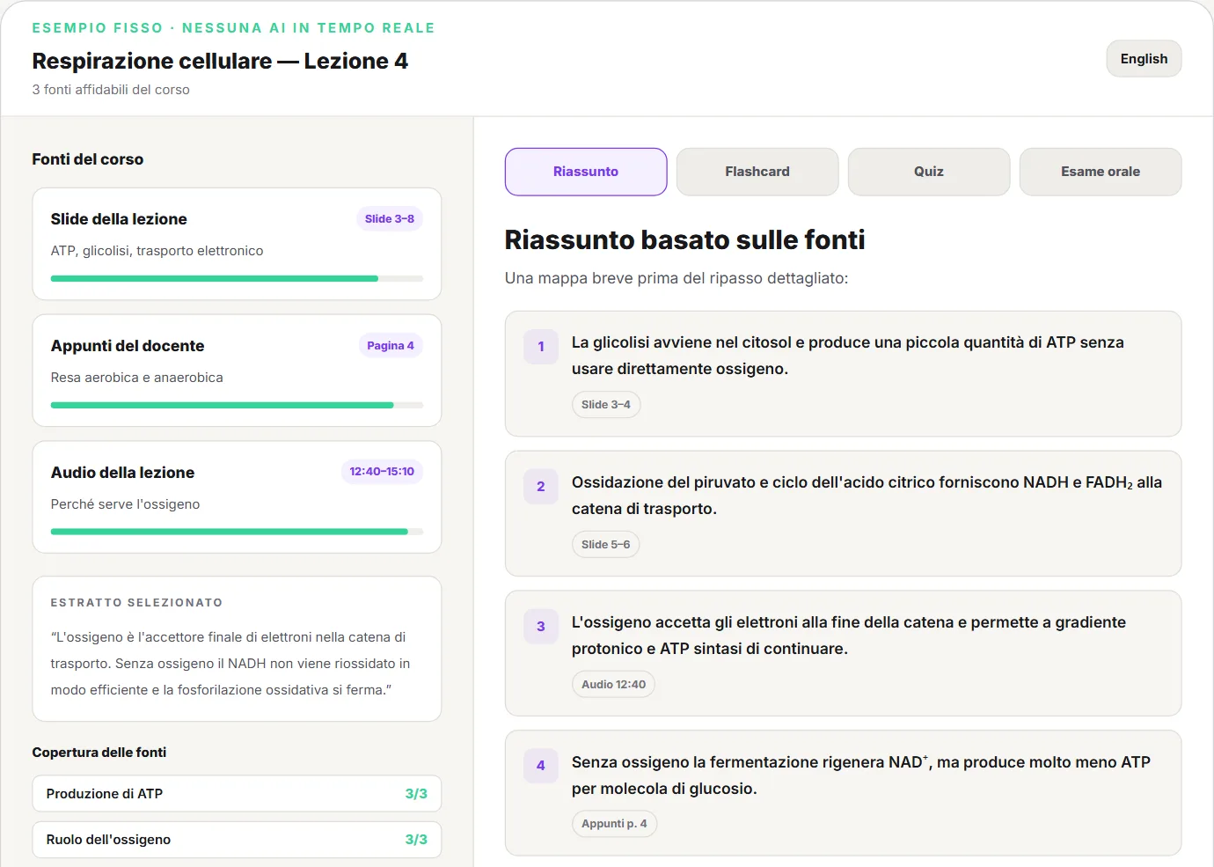Open the Slide 5–6 citation chip
This screenshot has height=867, width=1214.
click(606, 545)
